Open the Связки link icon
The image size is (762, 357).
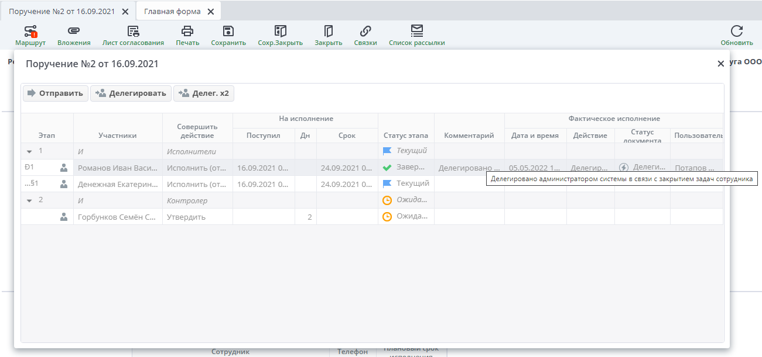[365, 32]
